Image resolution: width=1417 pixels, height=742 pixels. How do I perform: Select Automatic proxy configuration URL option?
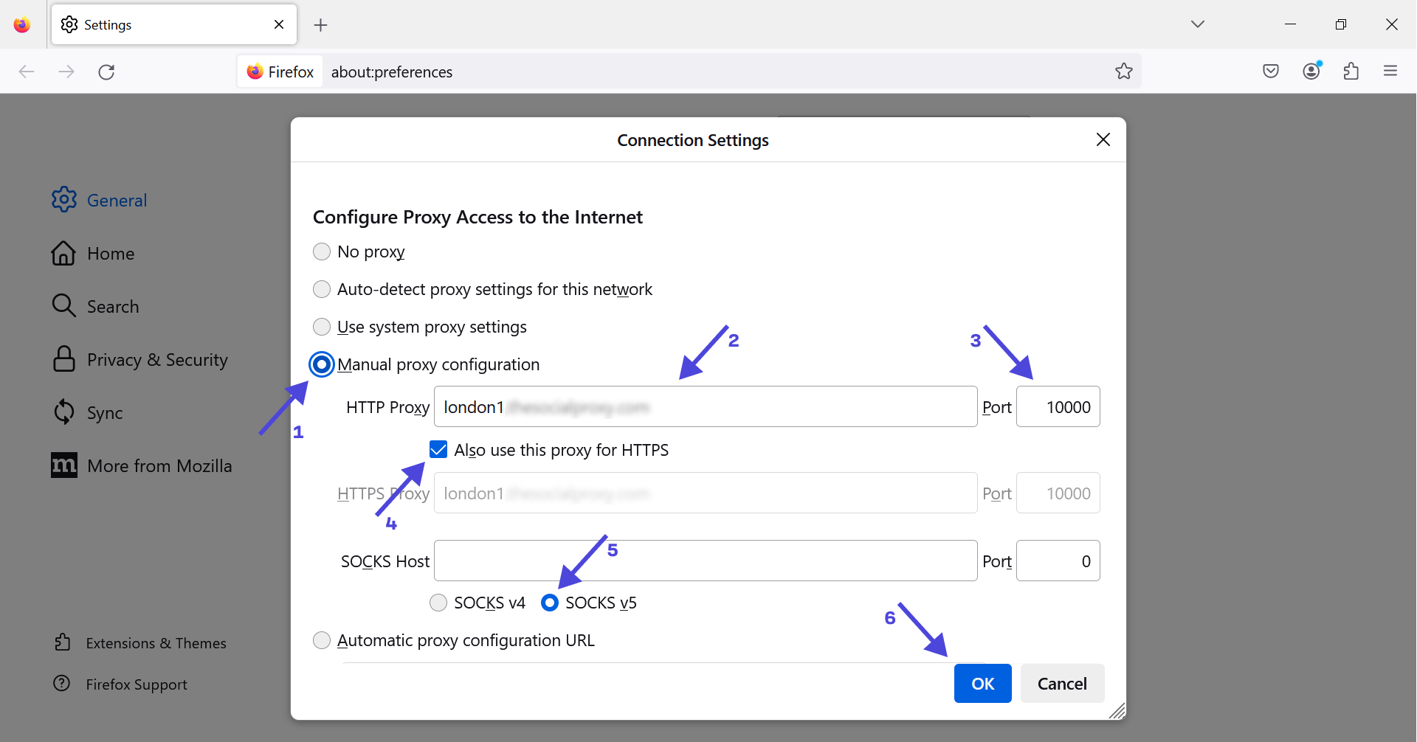tap(322, 640)
